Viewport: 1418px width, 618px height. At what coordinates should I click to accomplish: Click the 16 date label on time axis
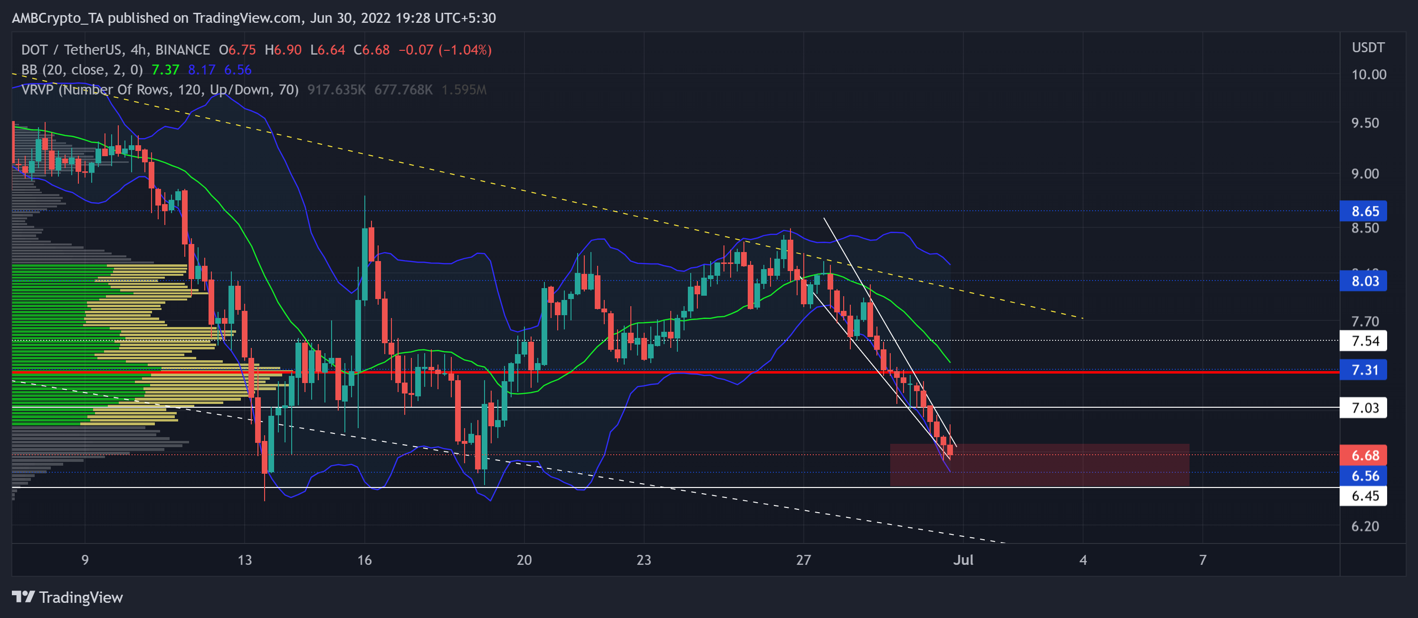(x=364, y=560)
